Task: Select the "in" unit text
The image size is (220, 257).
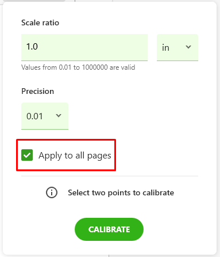Action: pyautogui.click(x=165, y=48)
